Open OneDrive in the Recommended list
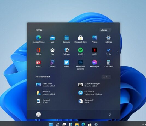 [x=45, y=93]
